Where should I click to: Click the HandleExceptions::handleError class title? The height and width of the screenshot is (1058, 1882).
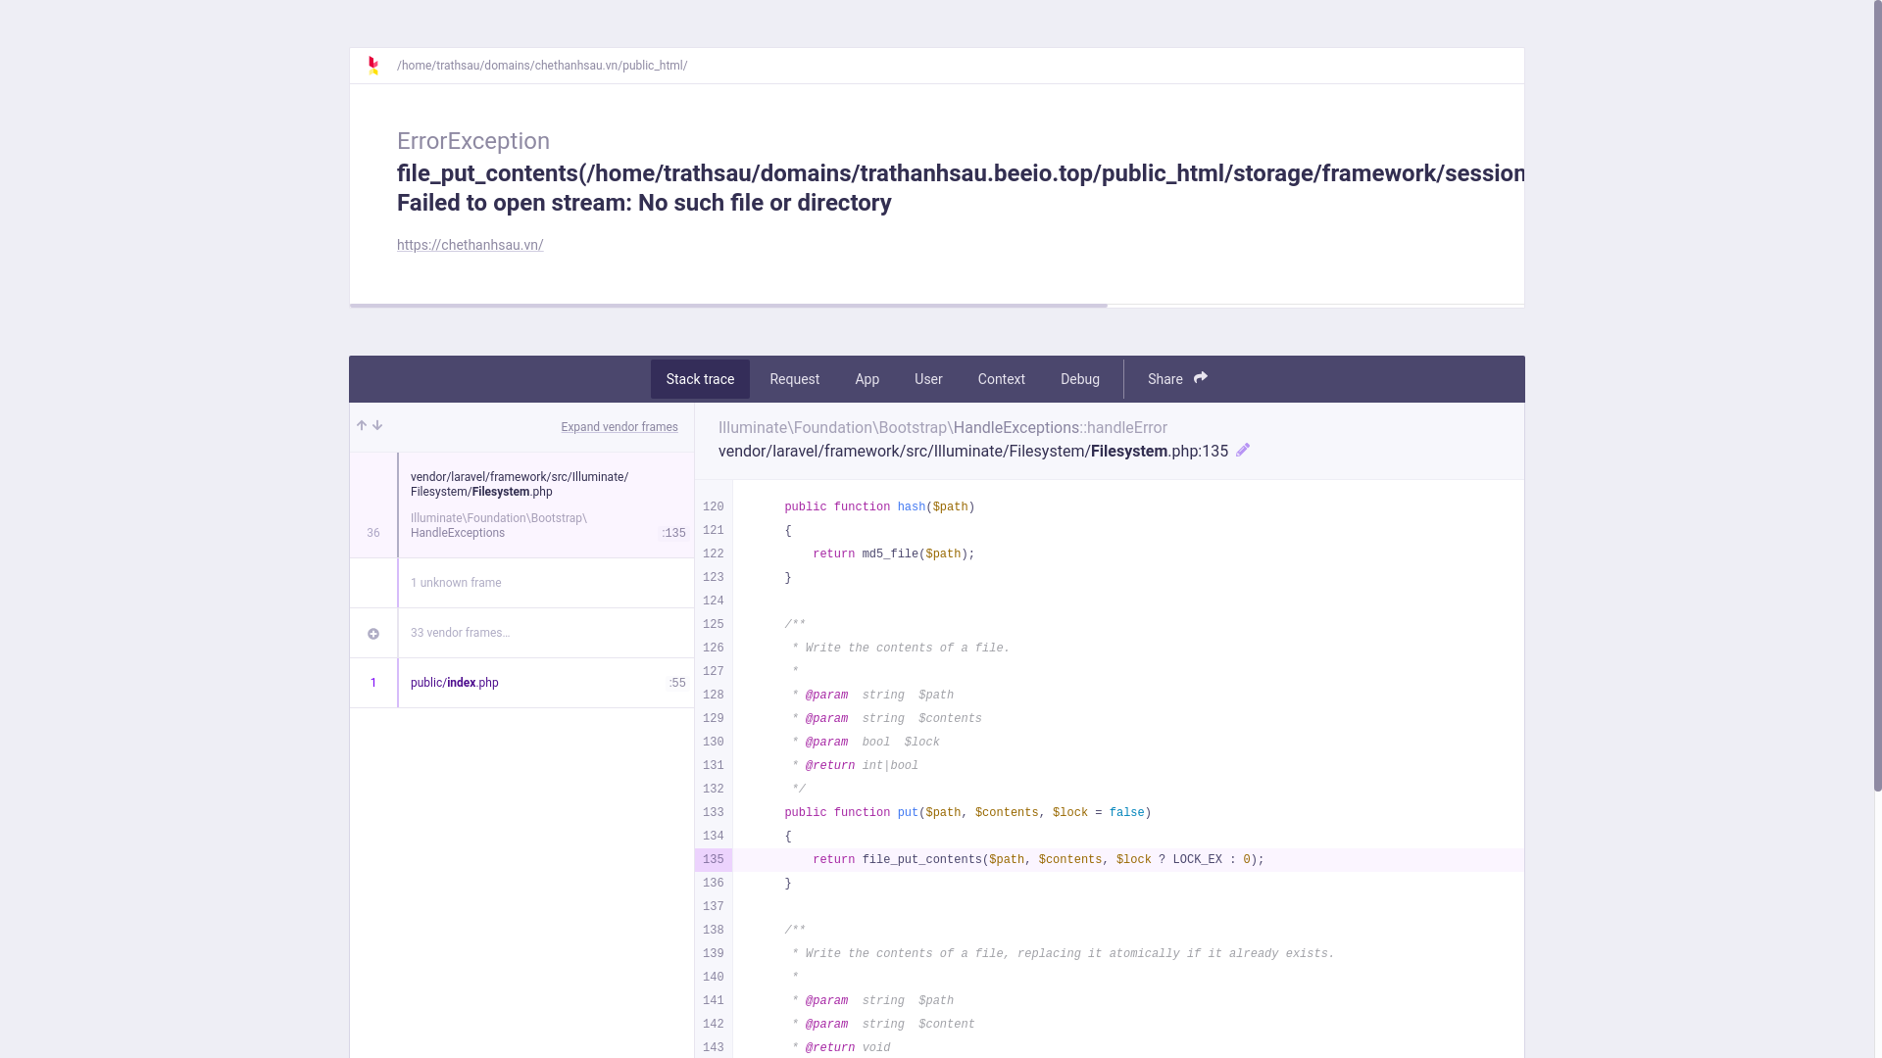(x=942, y=428)
